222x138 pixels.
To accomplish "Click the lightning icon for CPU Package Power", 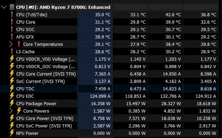I will pyautogui.click(x=12, y=103).
